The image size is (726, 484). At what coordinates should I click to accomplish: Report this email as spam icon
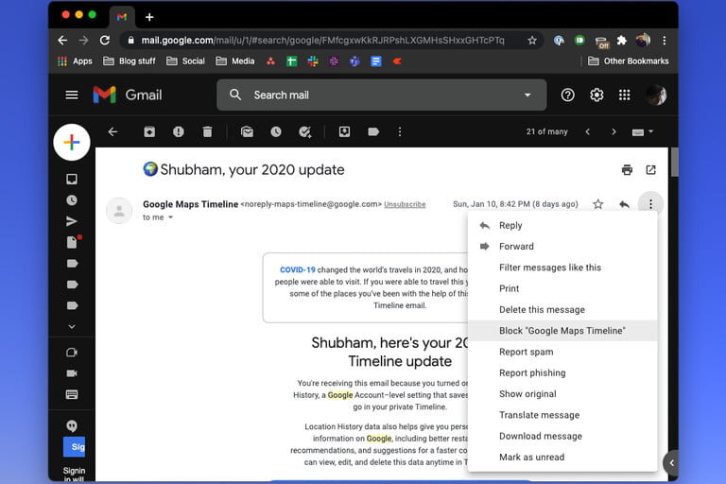pyautogui.click(x=179, y=132)
